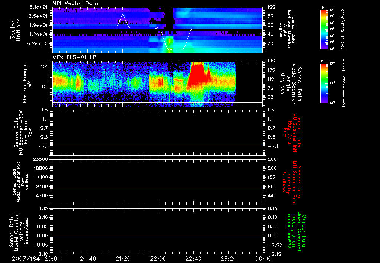Click the red line in the MU Scanner +30V panel
Screen dimensions: 380x263
coord(158,144)
